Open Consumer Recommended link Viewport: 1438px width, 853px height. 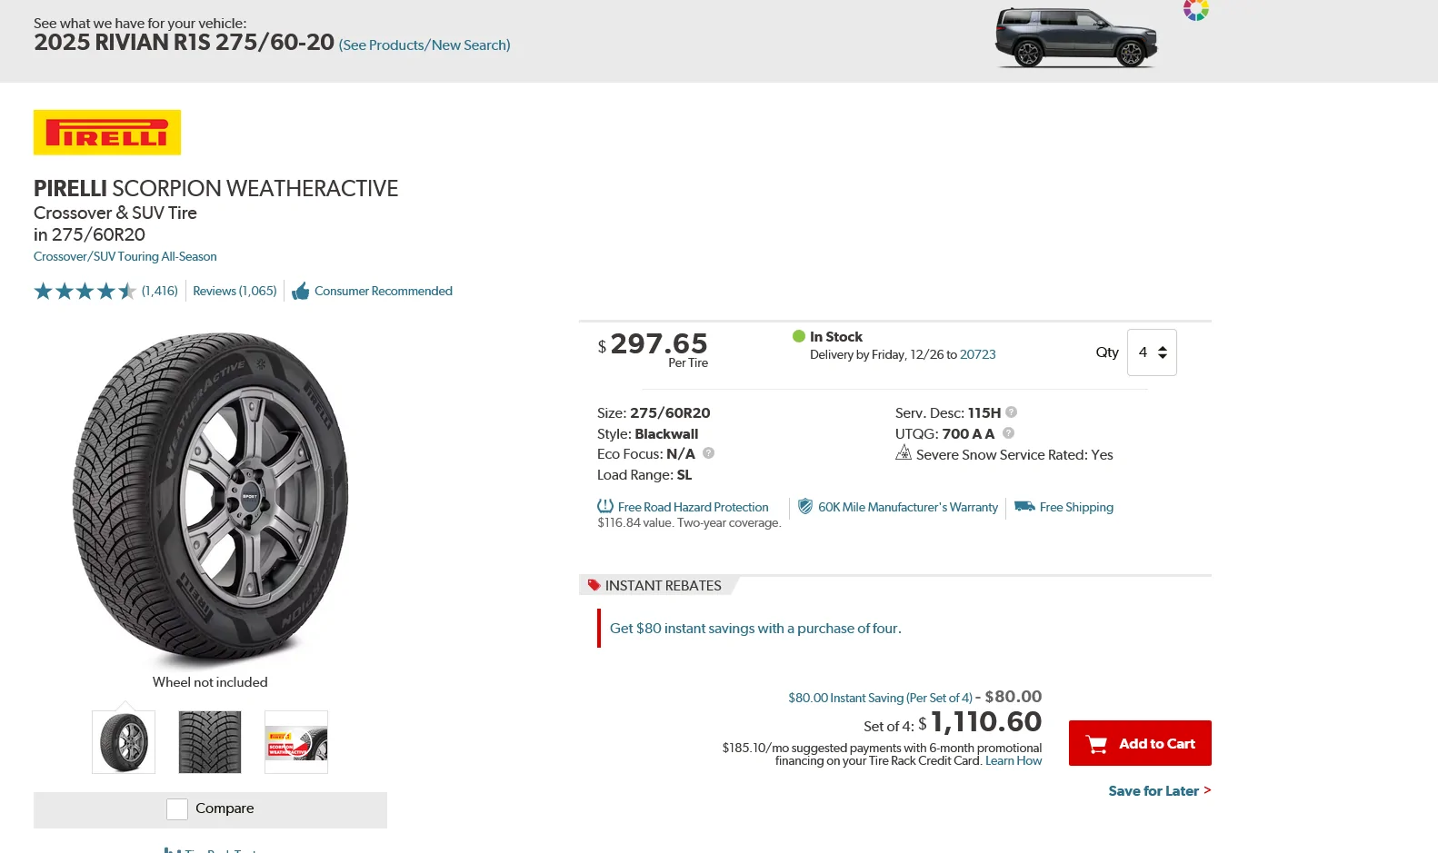click(x=384, y=291)
